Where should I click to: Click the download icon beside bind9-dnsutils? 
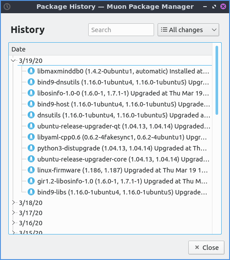[x=31, y=82]
